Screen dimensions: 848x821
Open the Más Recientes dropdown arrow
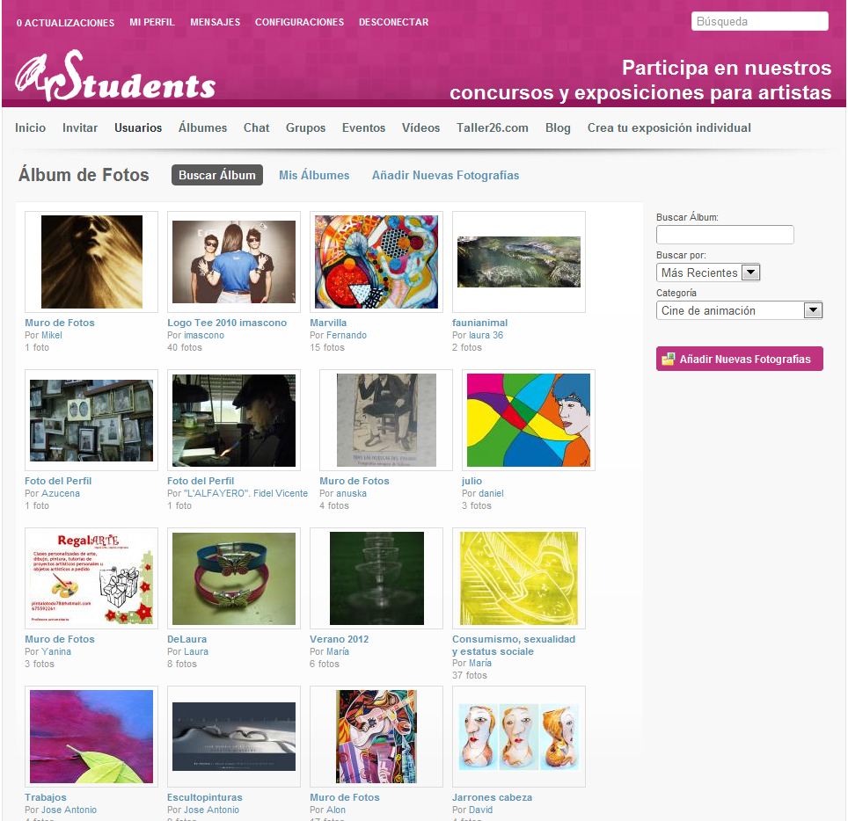tap(750, 272)
